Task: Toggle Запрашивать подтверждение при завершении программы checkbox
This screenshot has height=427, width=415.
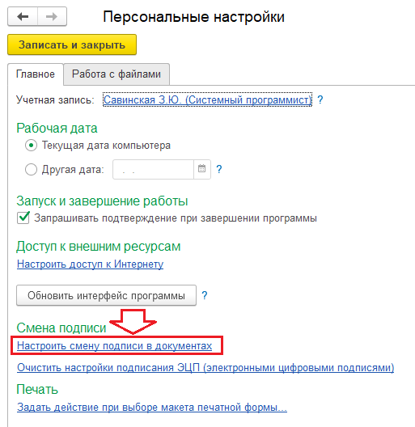Action: [23, 218]
